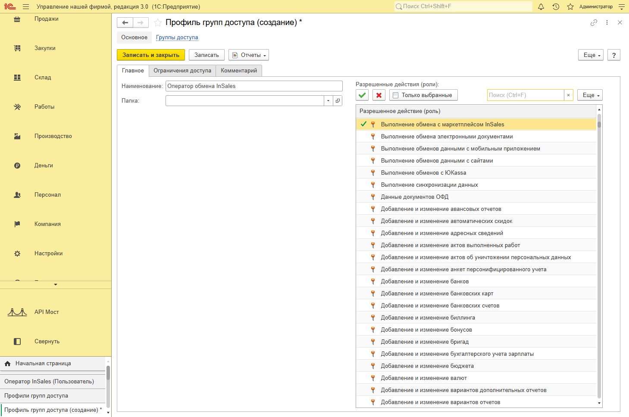Open the Работы tools icon
629x417 pixels.
(x=17, y=107)
